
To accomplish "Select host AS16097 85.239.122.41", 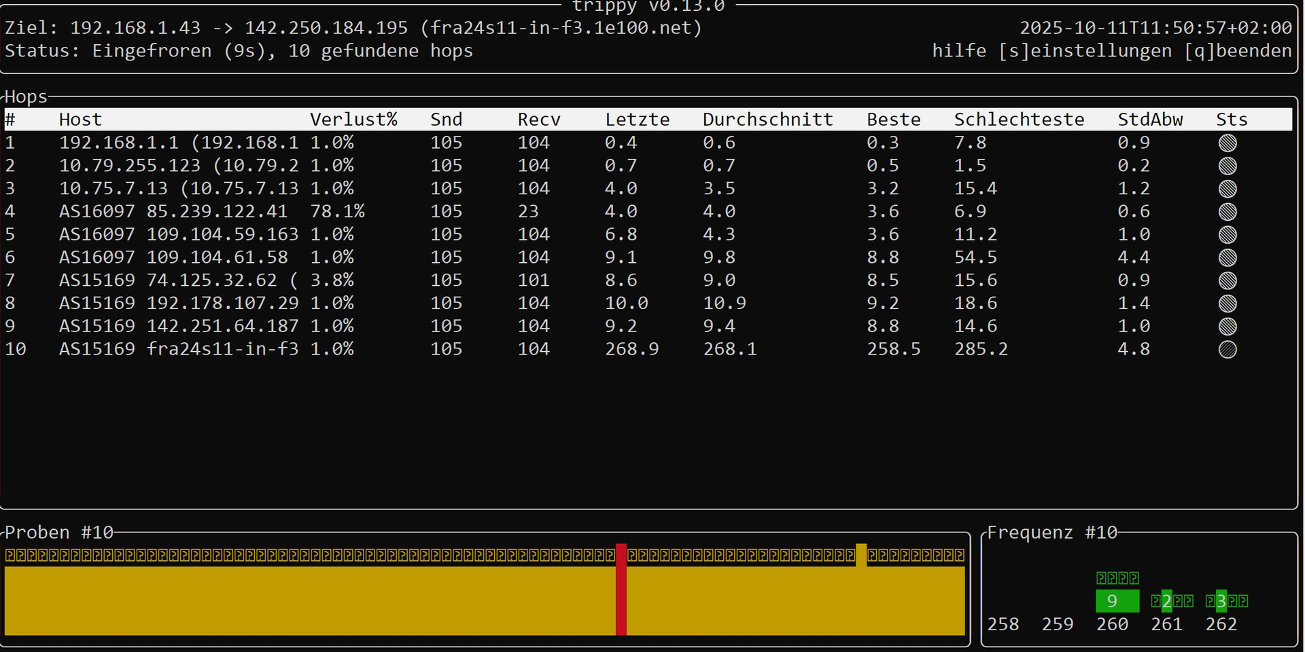I will coord(173,212).
